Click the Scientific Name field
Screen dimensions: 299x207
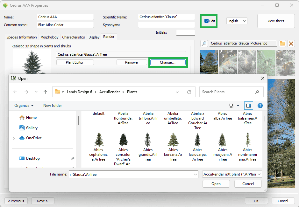click(167, 17)
